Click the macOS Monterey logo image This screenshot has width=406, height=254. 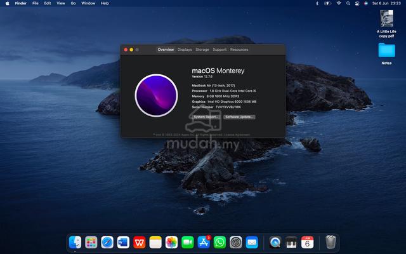(156, 95)
